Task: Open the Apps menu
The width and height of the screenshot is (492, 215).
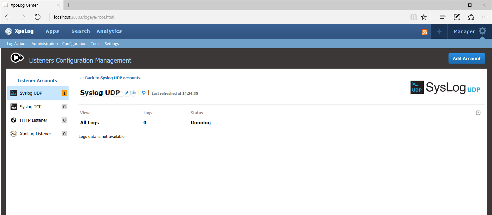Action: click(52, 31)
